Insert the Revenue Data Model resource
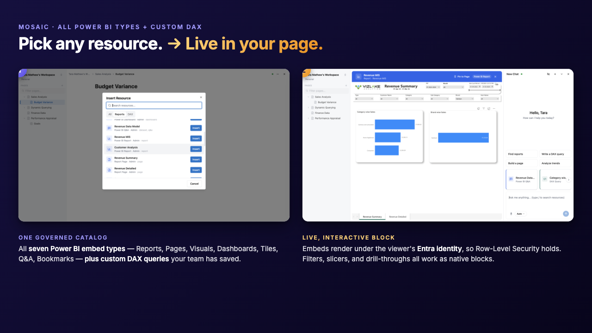592x333 pixels. tap(196, 128)
